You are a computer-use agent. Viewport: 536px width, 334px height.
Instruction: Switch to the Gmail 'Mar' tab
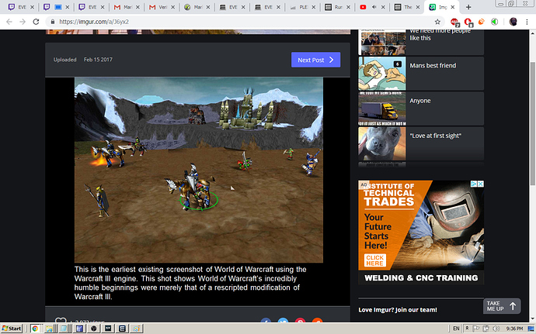pos(127,7)
